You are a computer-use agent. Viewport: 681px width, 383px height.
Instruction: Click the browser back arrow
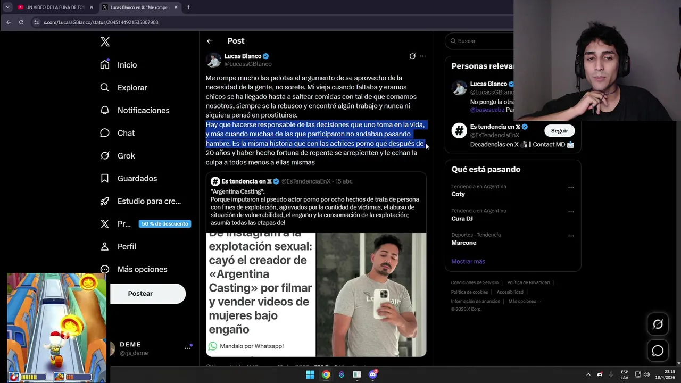tap(9, 22)
